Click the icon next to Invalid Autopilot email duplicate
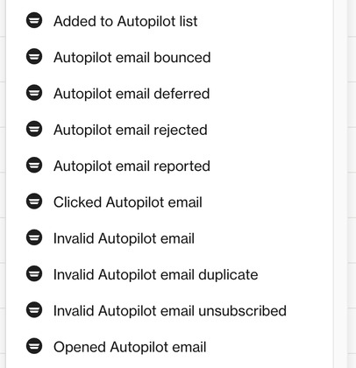Screen dimensions: 356x368 coord(34,274)
